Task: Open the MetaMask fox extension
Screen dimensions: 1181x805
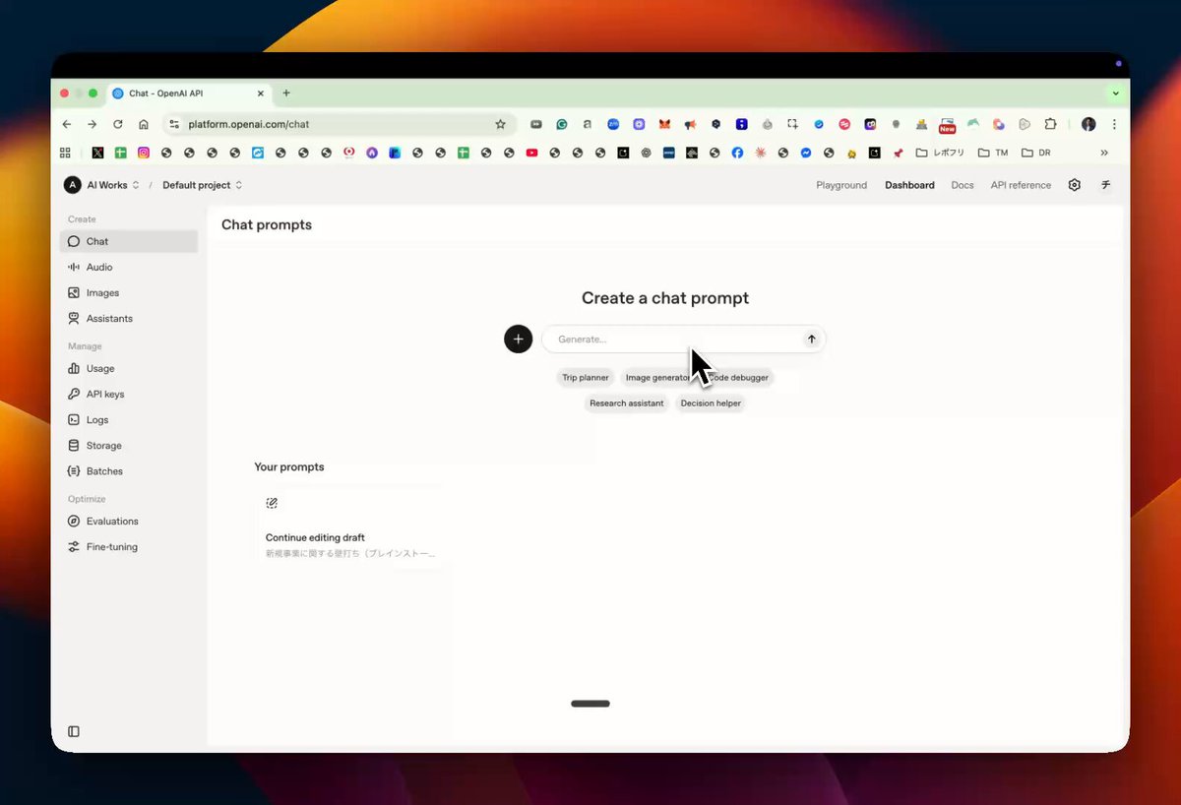Action: [664, 124]
